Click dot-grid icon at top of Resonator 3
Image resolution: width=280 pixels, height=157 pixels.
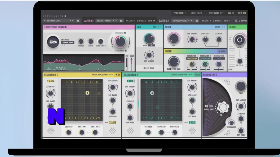pyautogui.click(x=227, y=82)
